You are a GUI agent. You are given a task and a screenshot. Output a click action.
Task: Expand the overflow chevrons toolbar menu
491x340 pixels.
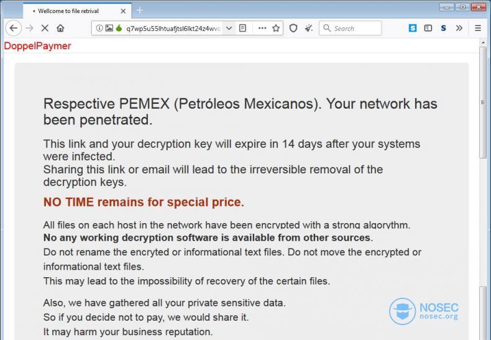(459, 28)
